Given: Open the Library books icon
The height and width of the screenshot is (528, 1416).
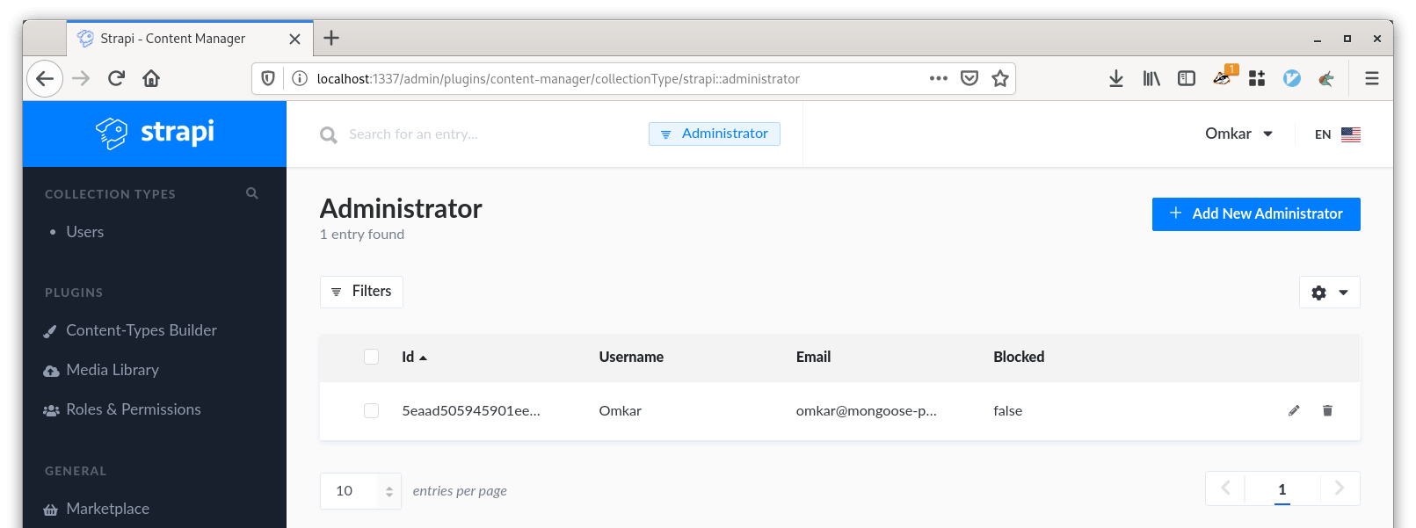Looking at the screenshot, I should click(x=1151, y=78).
